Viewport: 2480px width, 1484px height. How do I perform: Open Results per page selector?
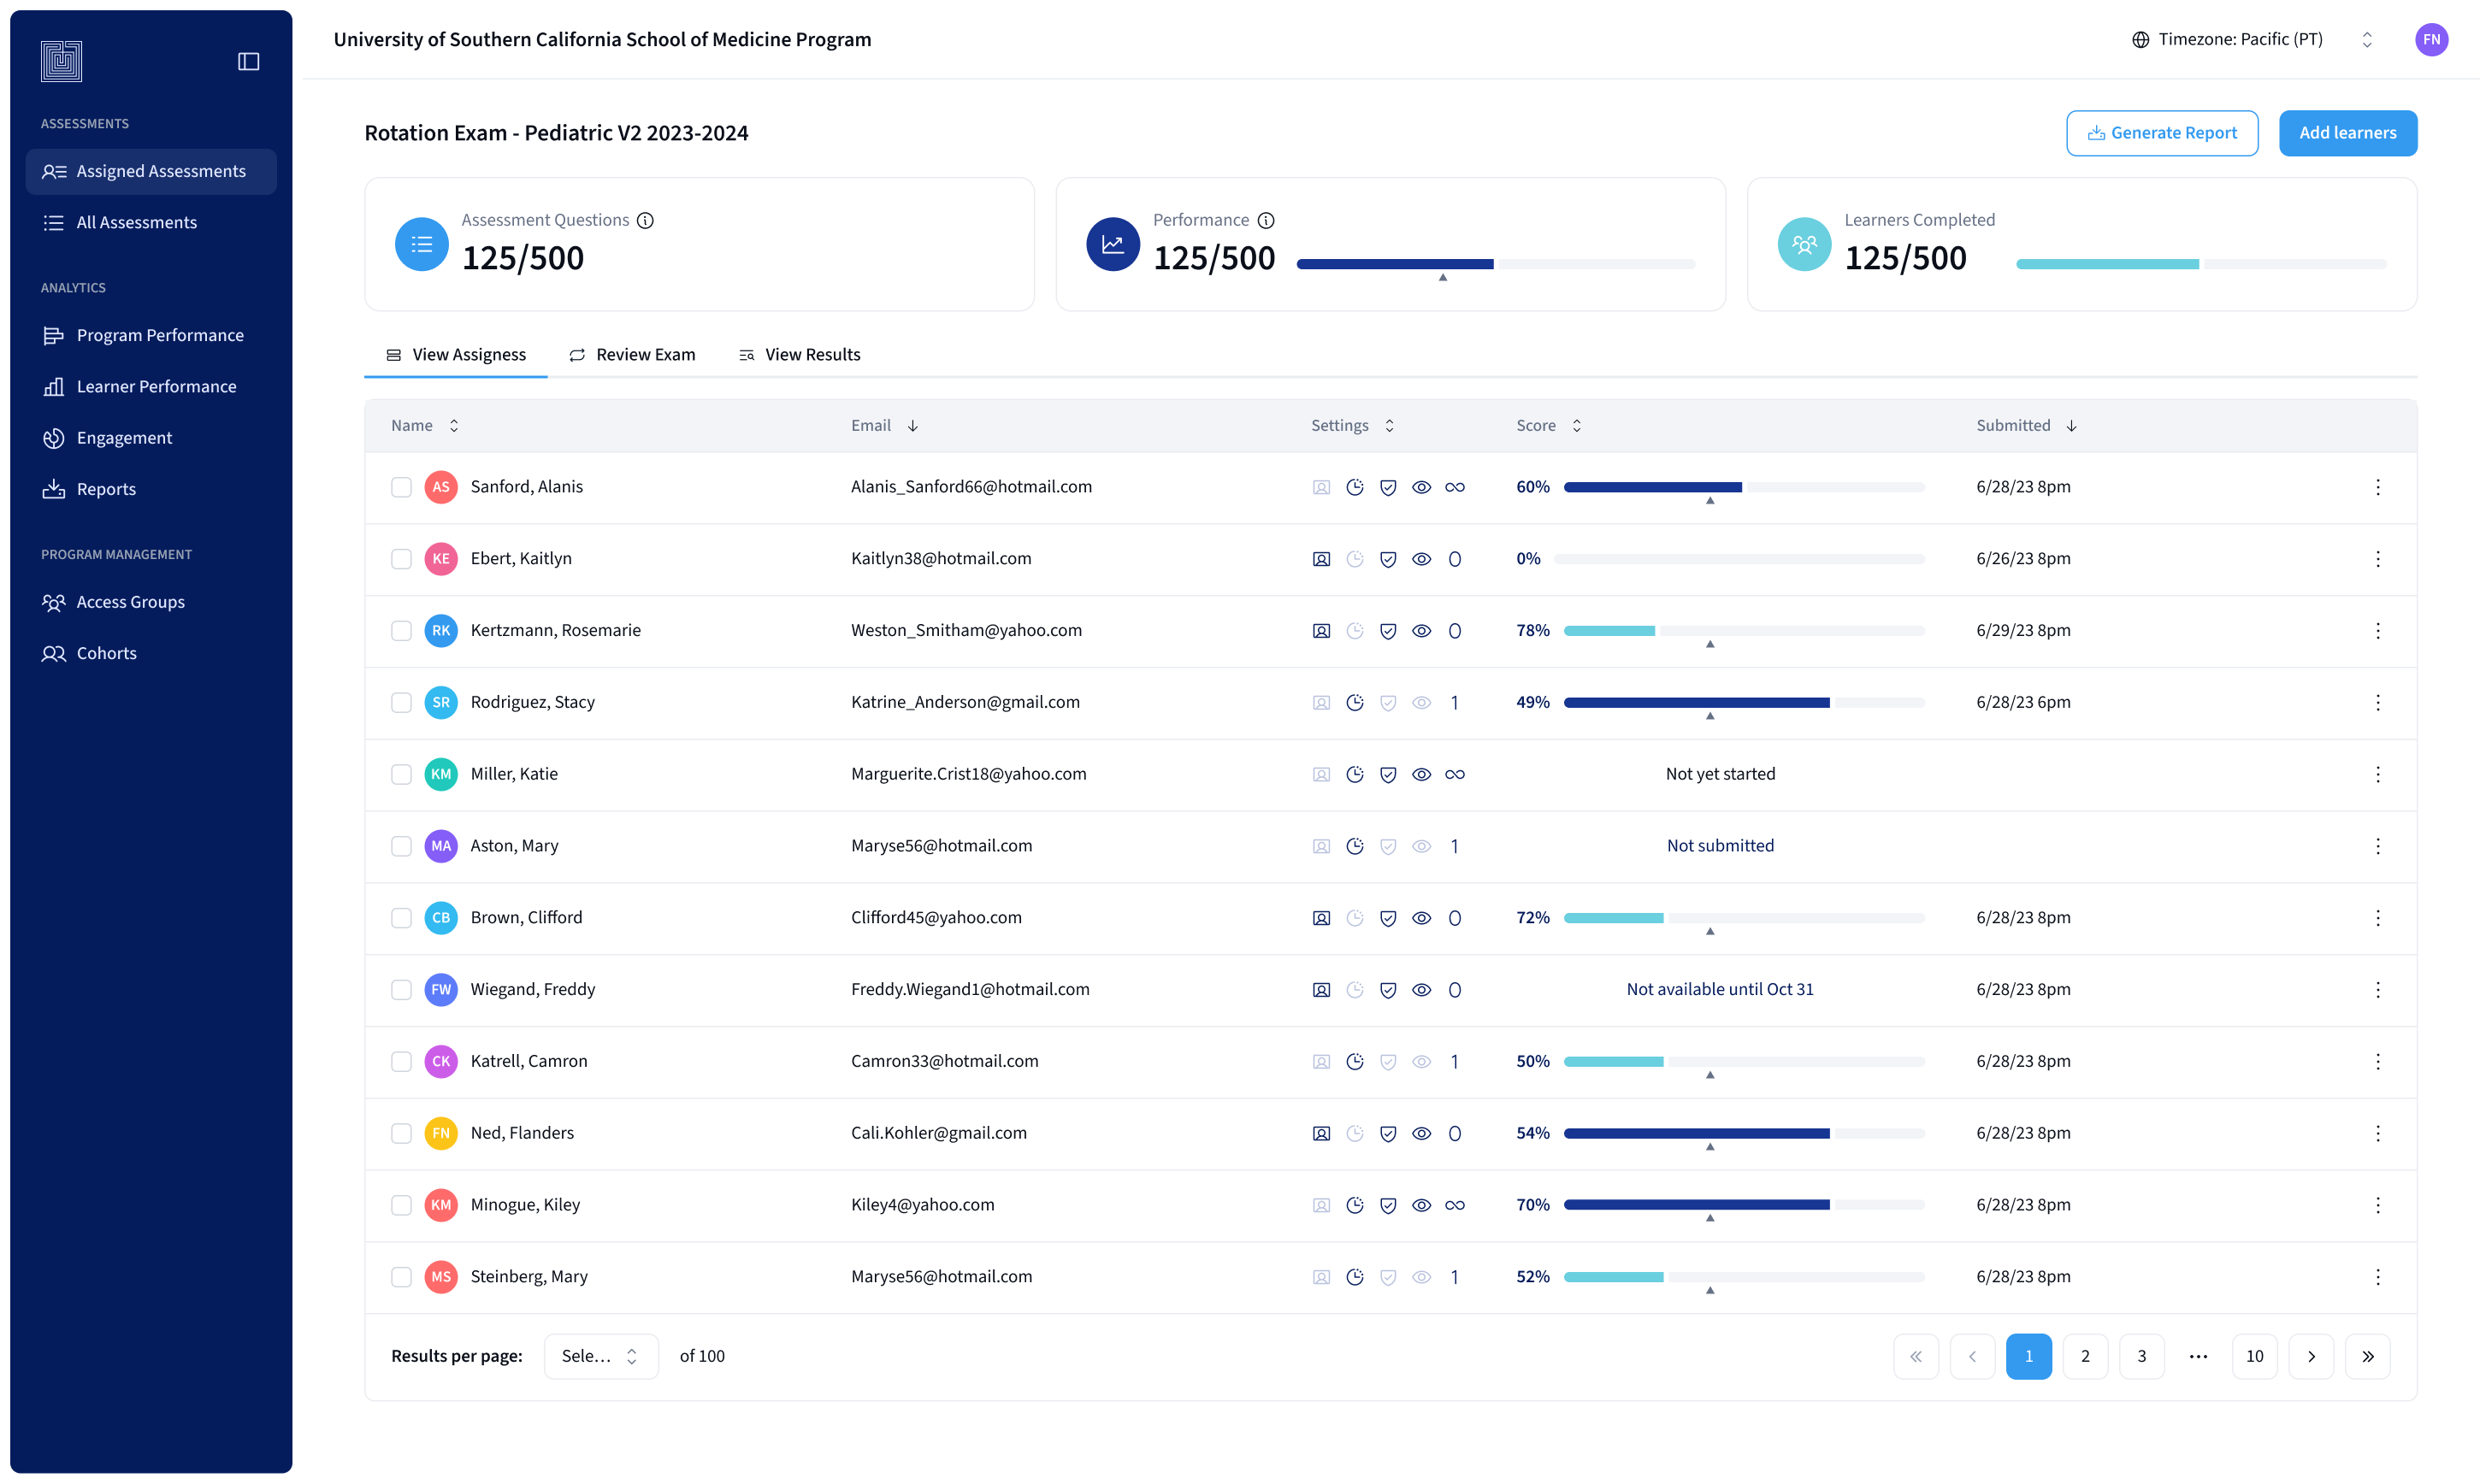600,1356
